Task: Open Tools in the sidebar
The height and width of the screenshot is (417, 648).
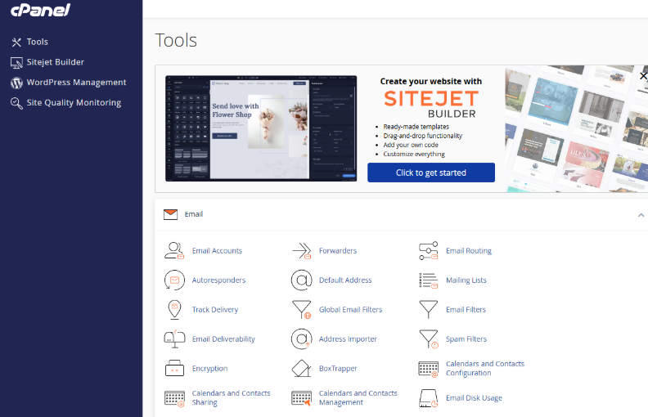Action: click(37, 42)
